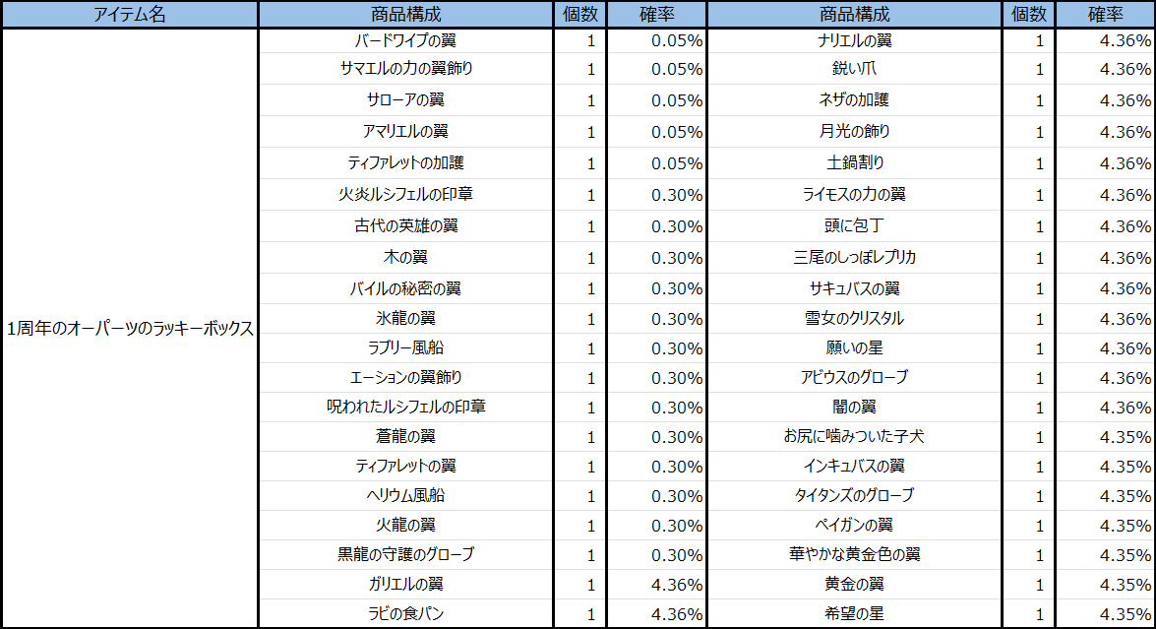Click the 希望の星 cell
The height and width of the screenshot is (629, 1156).
point(854,614)
